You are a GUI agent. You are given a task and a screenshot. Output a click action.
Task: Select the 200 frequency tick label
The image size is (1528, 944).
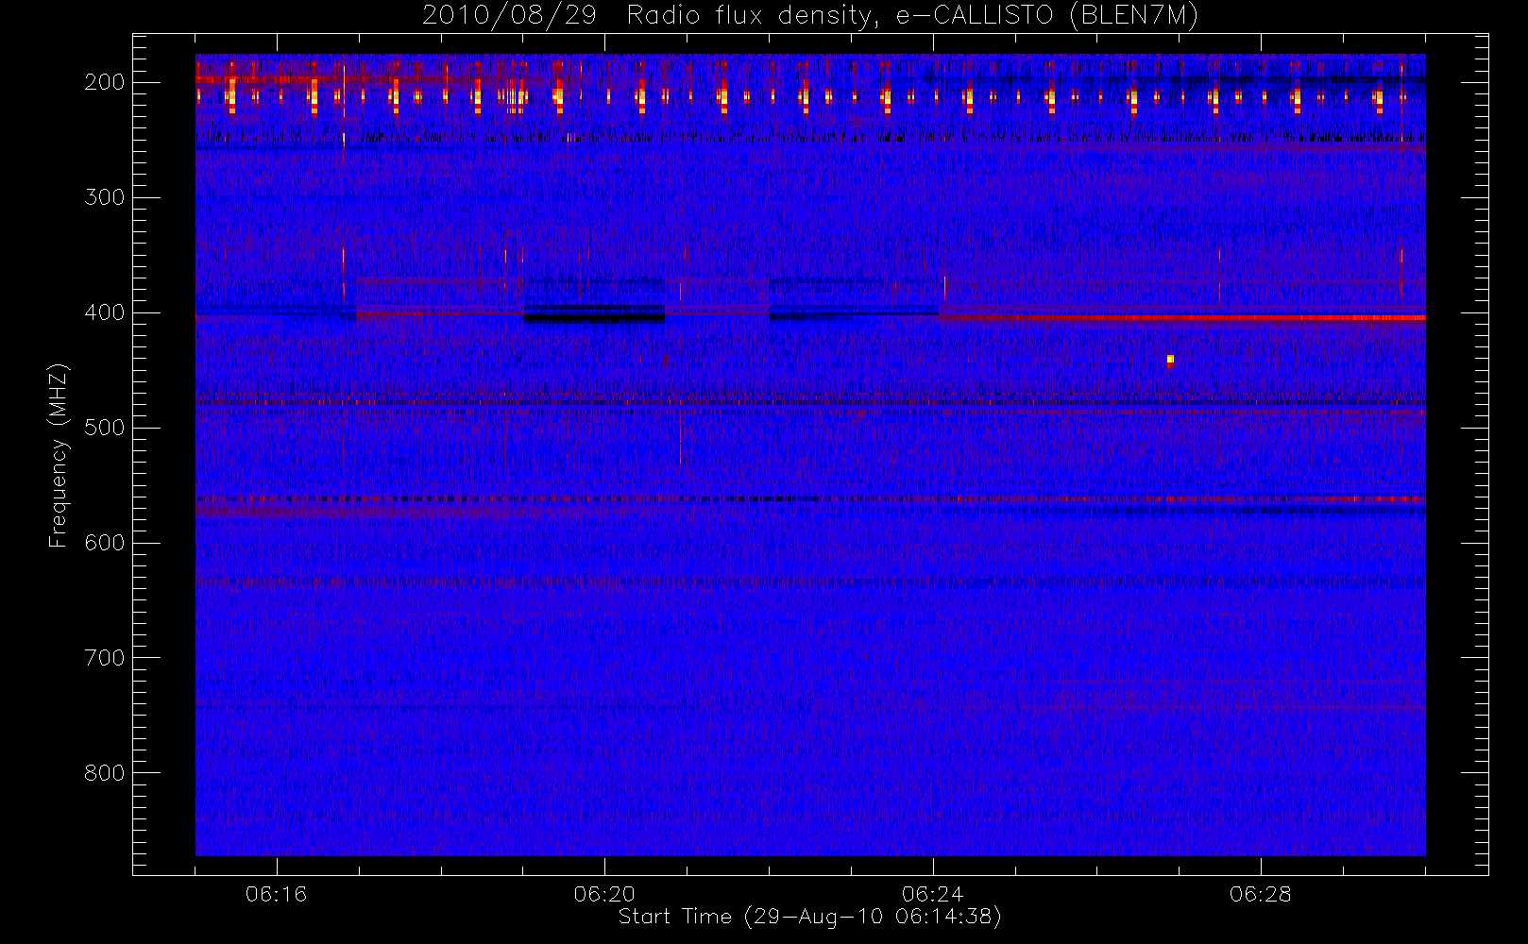(105, 82)
